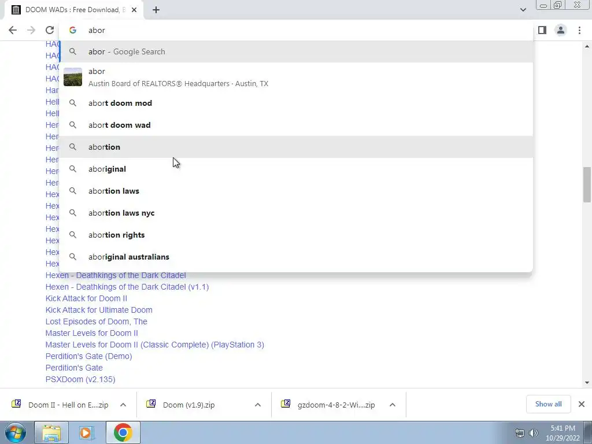Open a new tab with plus button
This screenshot has width=592, height=444.
pos(156,10)
